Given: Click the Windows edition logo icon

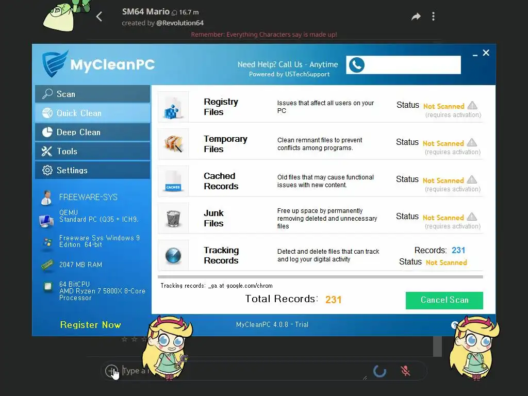Looking at the screenshot, I should [47, 242].
